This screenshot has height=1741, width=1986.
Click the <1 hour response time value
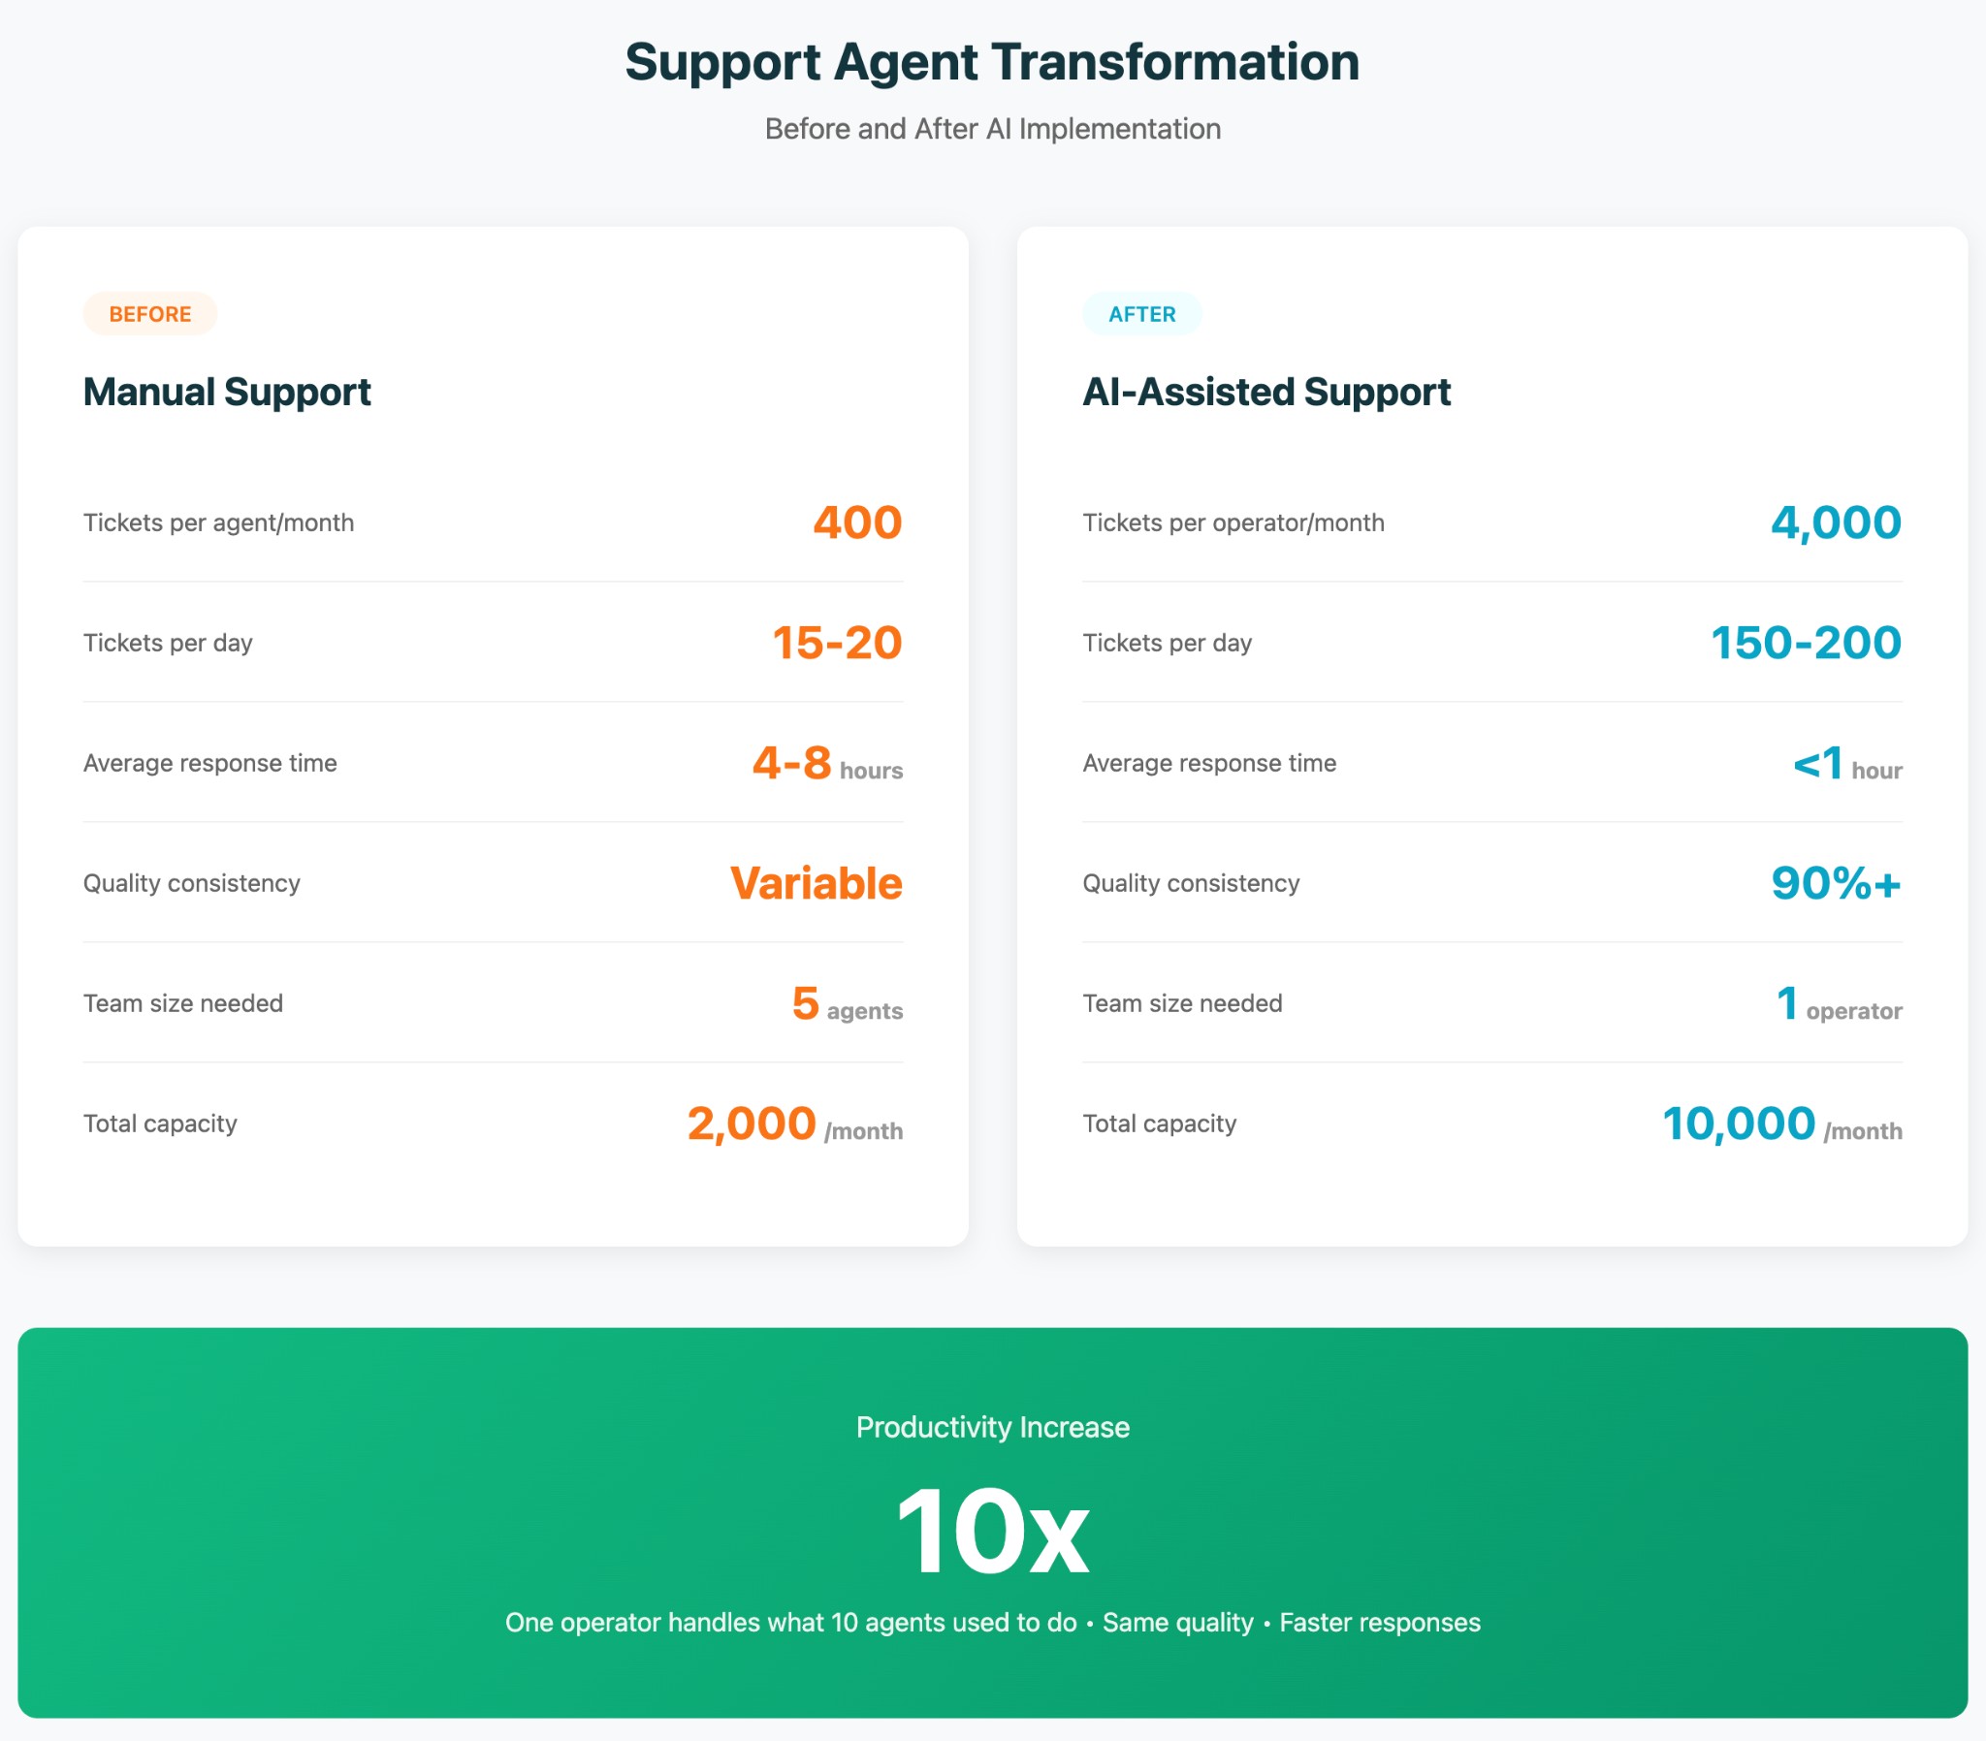pyautogui.click(x=1844, y=766)
